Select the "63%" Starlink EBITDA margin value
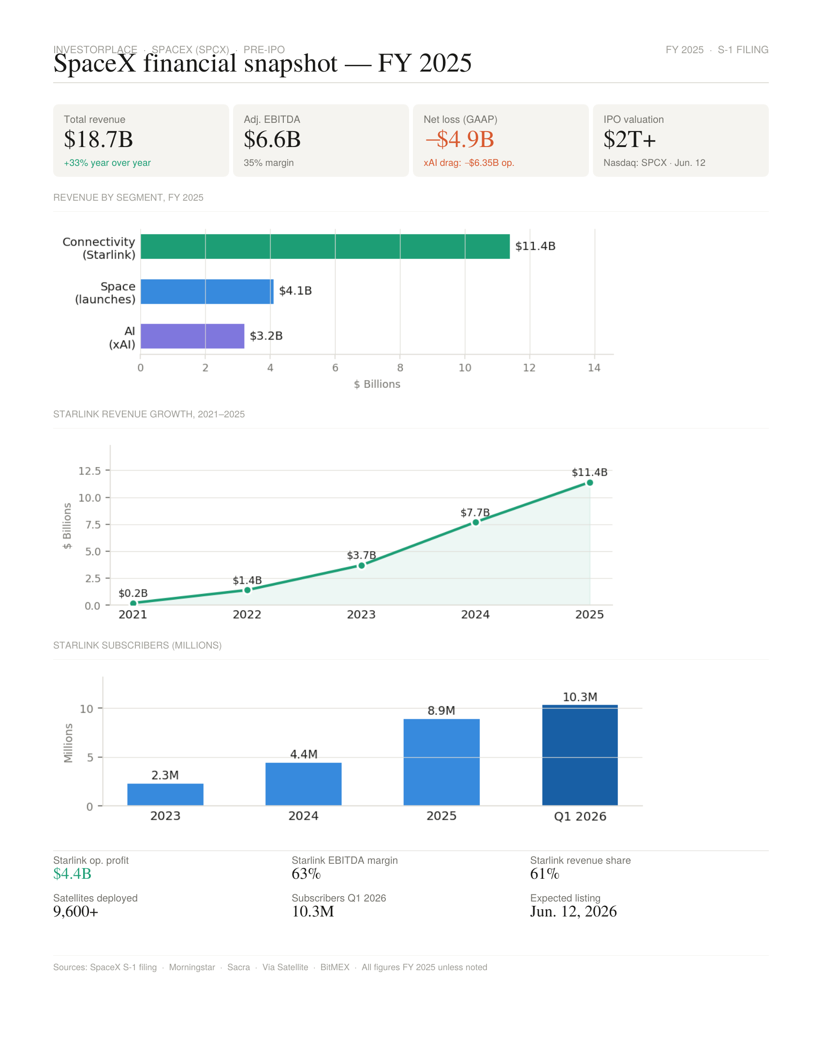Screen dimensions: 822x1064 (306, 873)
